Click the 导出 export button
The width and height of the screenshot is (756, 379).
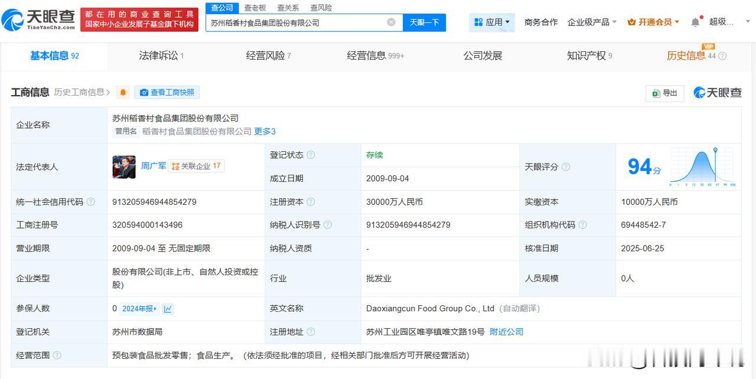(x=665, y=93)
